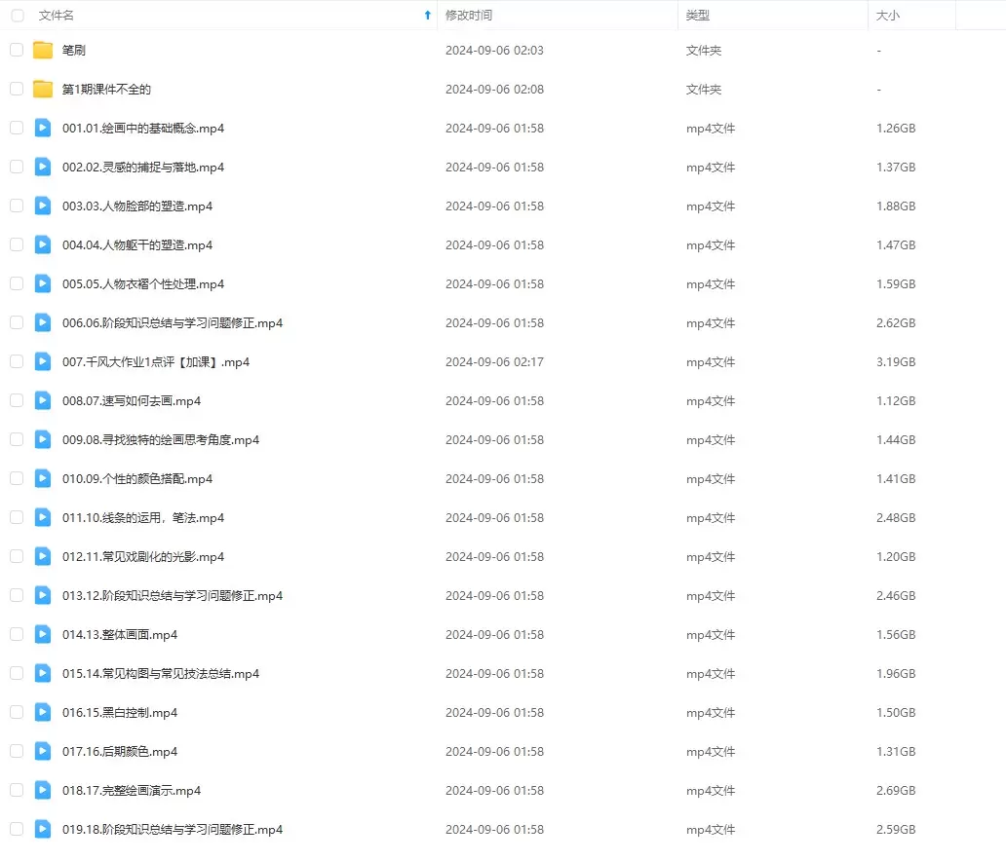Open the 笔刷 folder by its name
The width and height of the screenshot is (1006, 861).
coord(74,51)
